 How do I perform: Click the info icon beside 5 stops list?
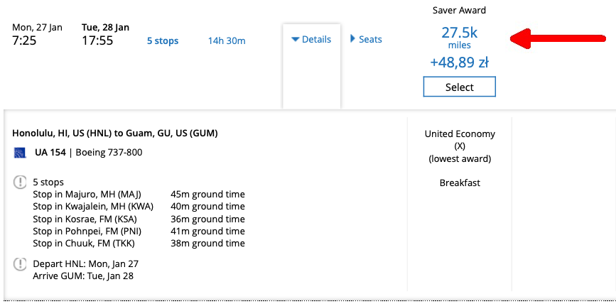coord(20,183)
